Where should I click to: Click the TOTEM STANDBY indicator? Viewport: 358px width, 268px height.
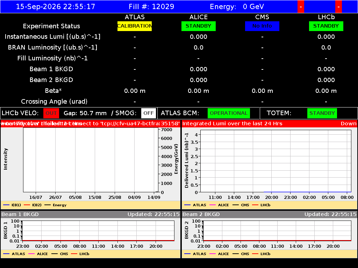322,113
